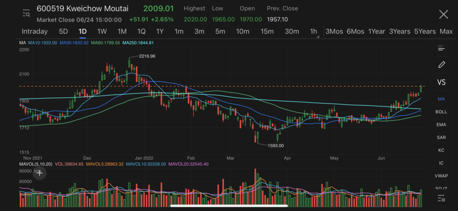Click the 1593.00 low price label
Viewport: 458px width, 211px height.
click(x=276, y=146)
